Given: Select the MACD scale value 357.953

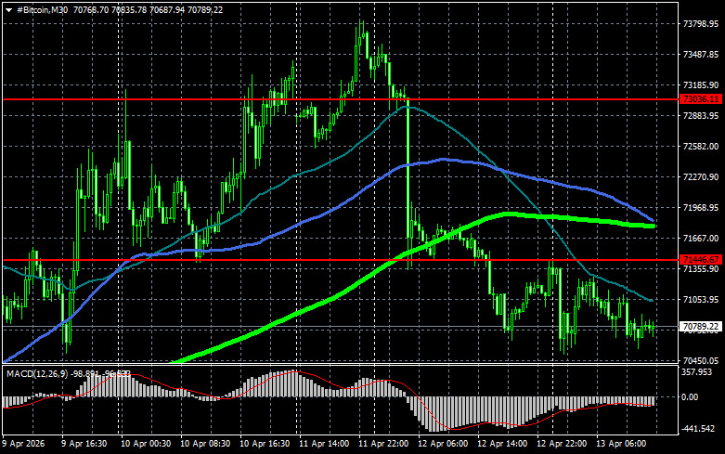Looking at the screenshot, I should pyautogui.click(x=697, y=372).
